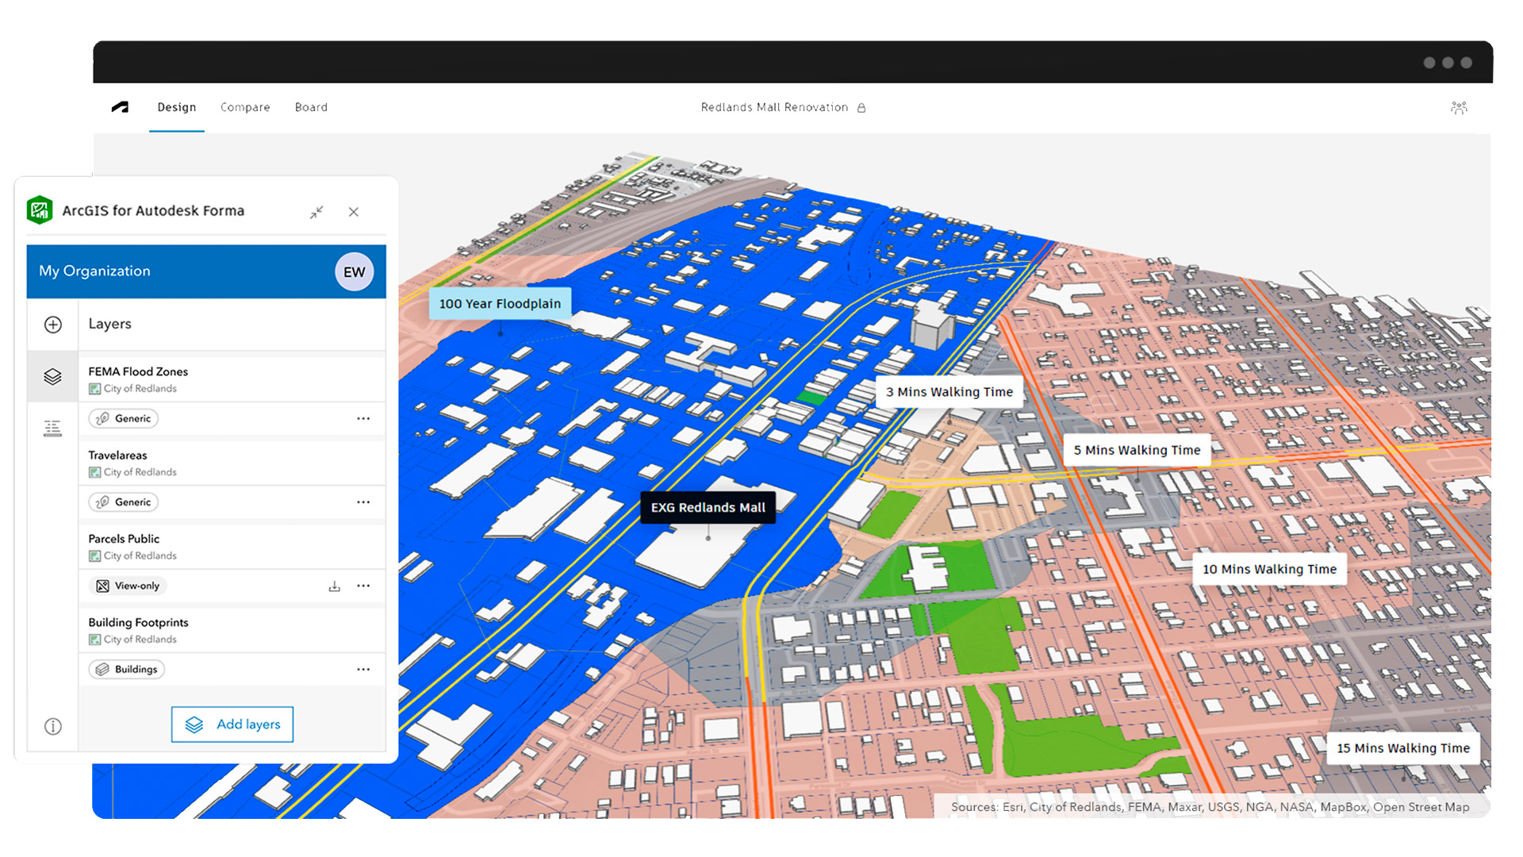1523x857 pixels.
Task: Open the info icon at panel bottom
Action: (x=52, y=725)
